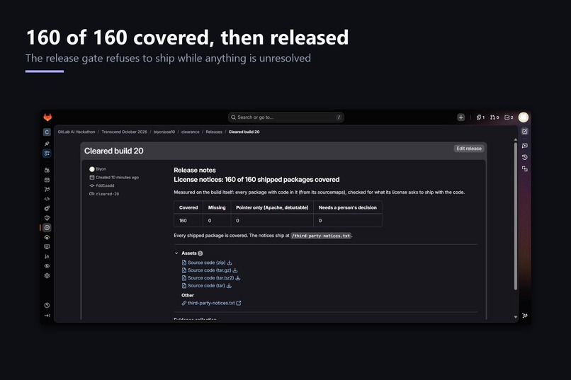Collapse the Assets section chevron
The image size is (571, 380).
tap(176, 253)
